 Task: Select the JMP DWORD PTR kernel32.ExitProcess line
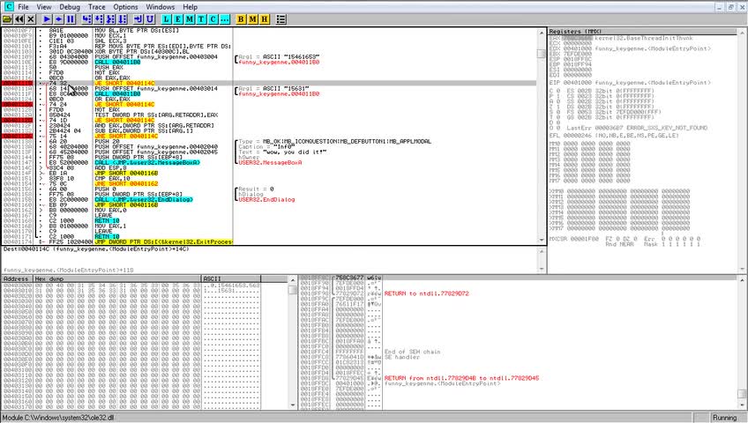point(163,242)
